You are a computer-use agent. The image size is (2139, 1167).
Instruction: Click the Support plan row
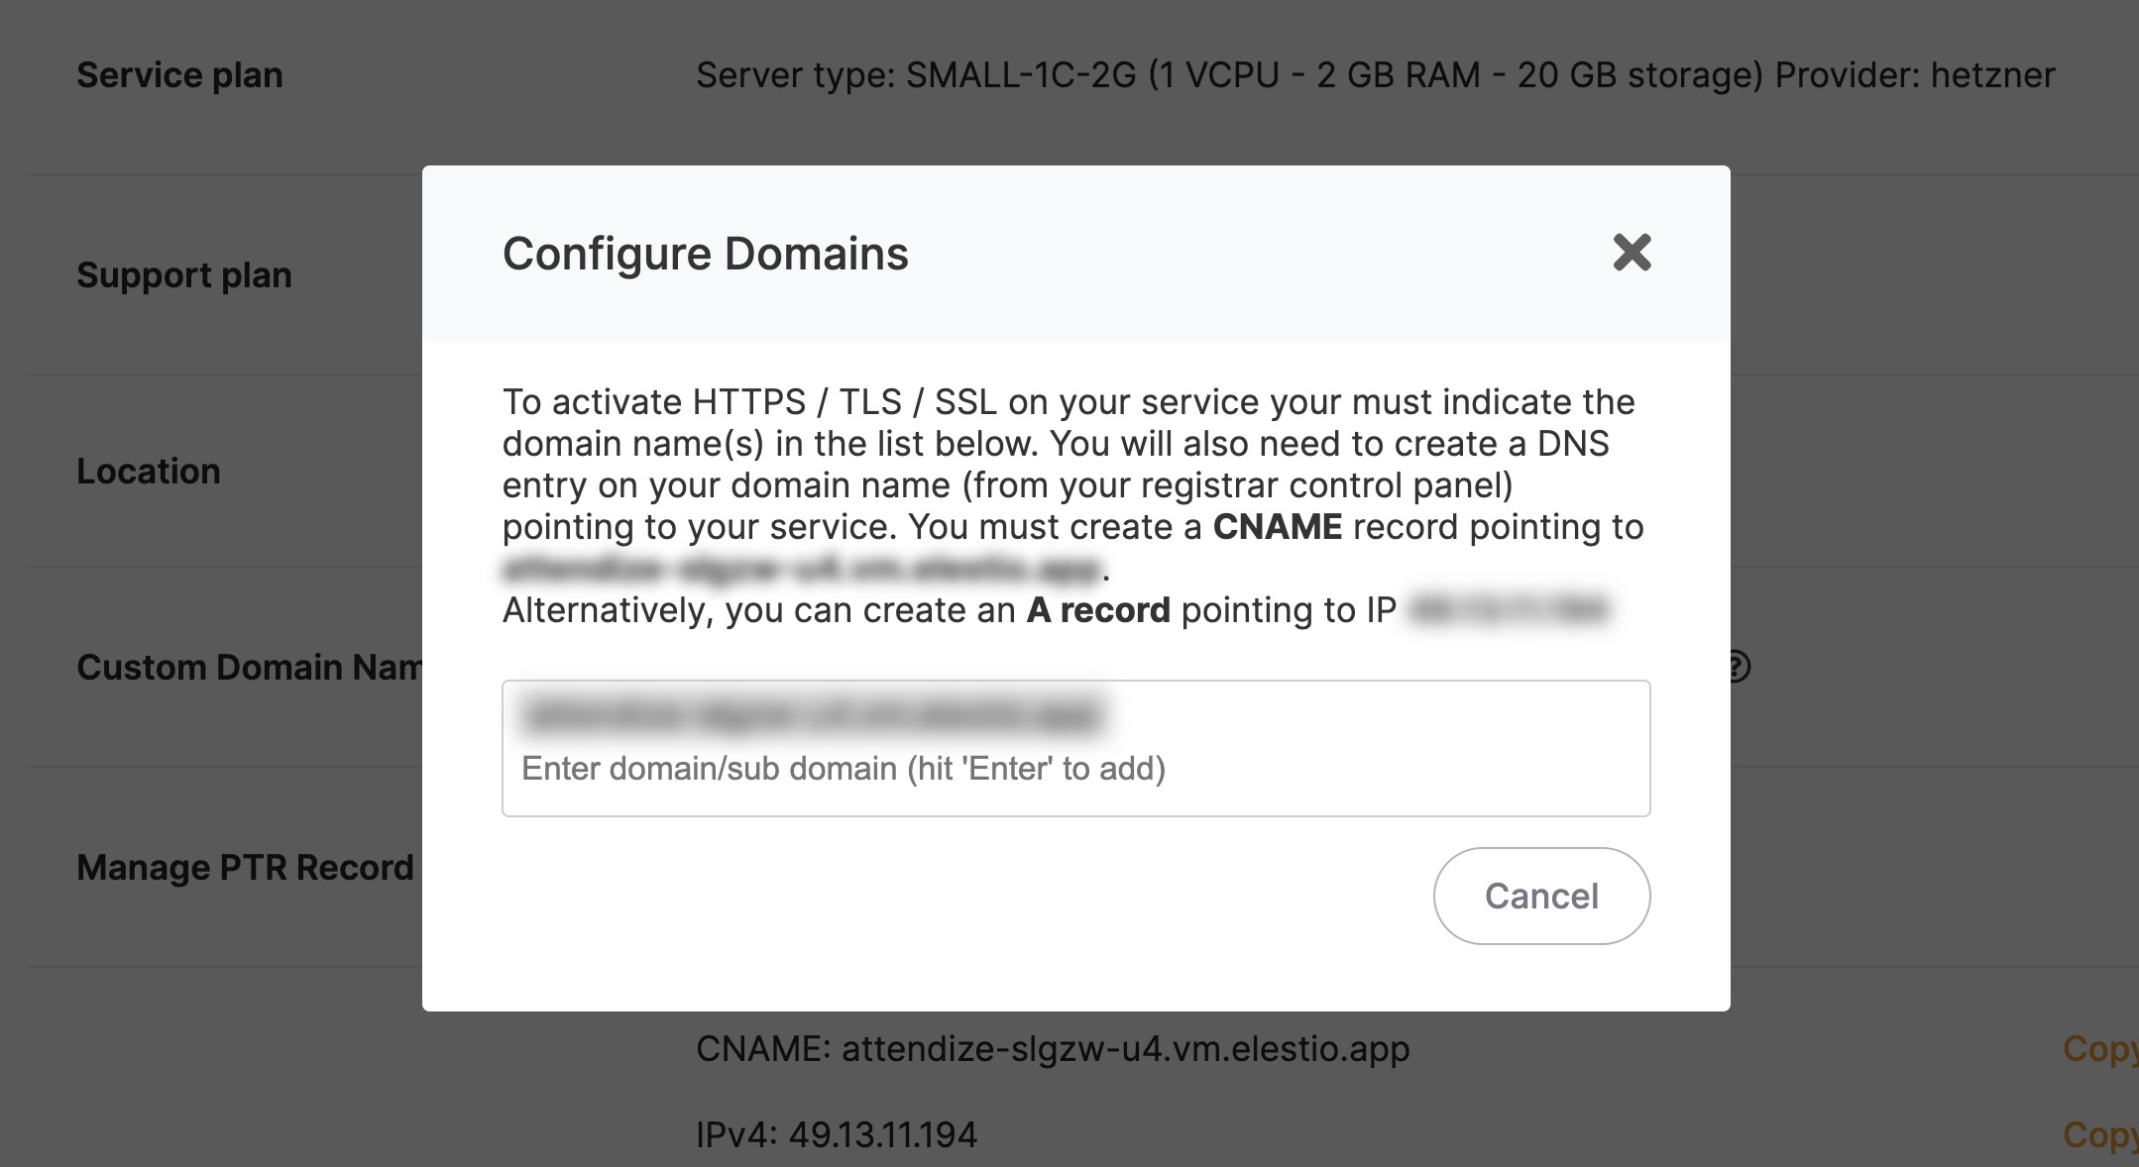(x=184, y=274)
